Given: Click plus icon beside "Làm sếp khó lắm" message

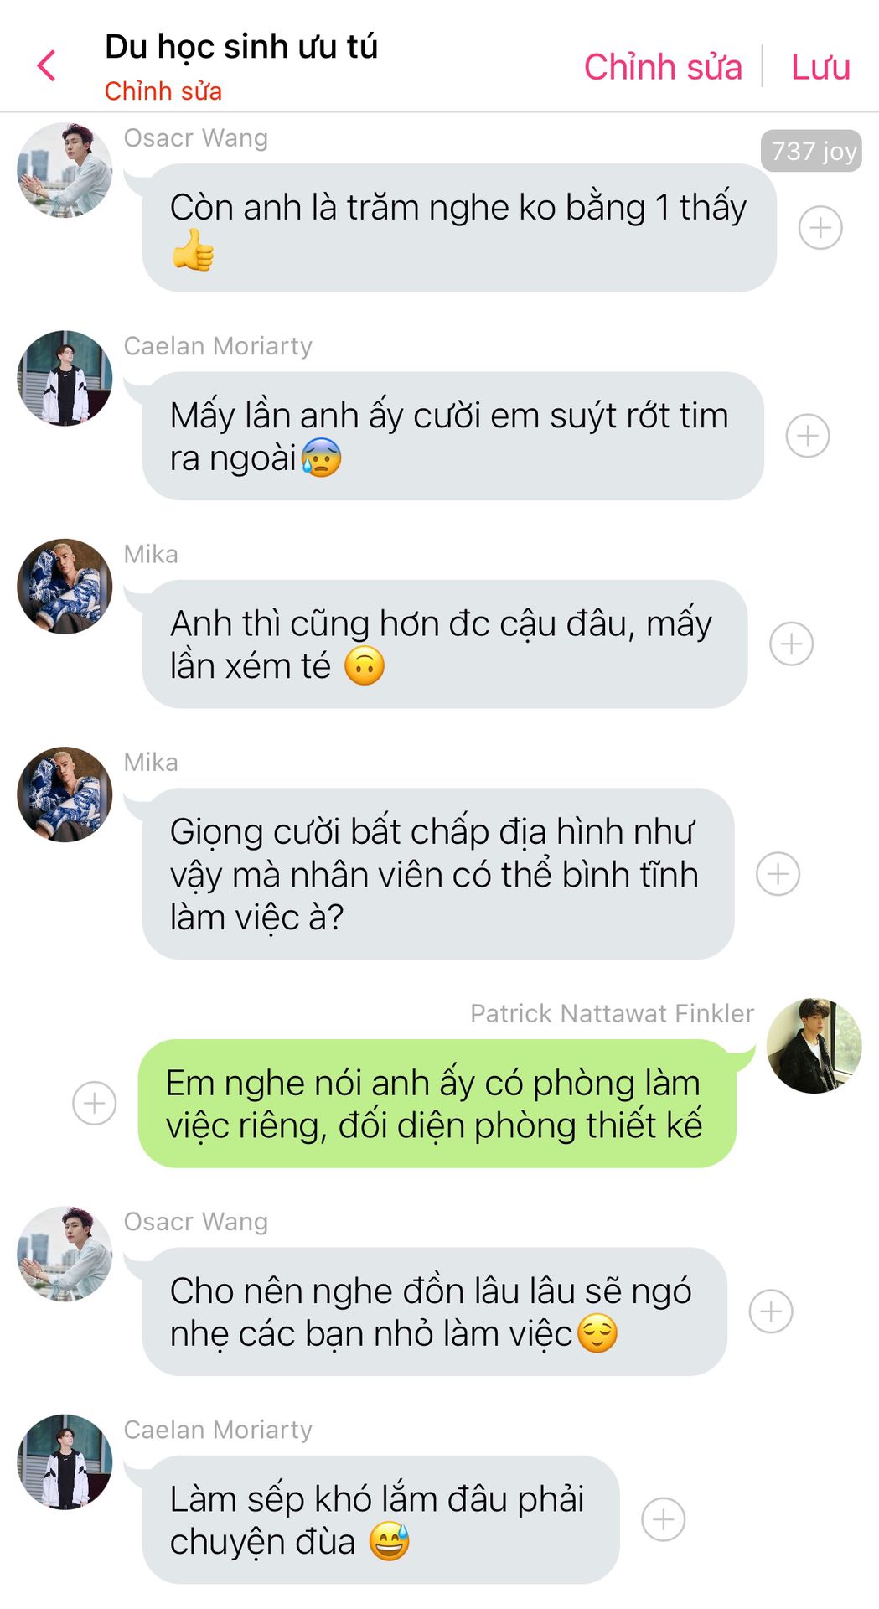Looking at the screenshot, I should (664, 1519).
